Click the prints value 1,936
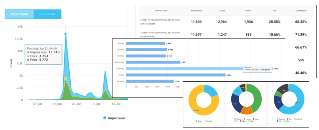This screenshot has width=319, height=130. pyautogui.click(x=248, y=22)
